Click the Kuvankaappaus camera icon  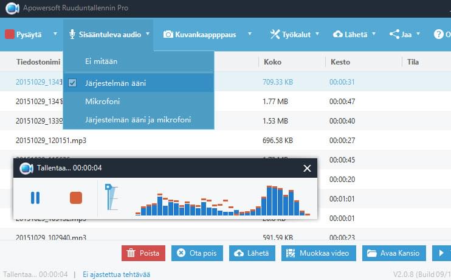167,35
